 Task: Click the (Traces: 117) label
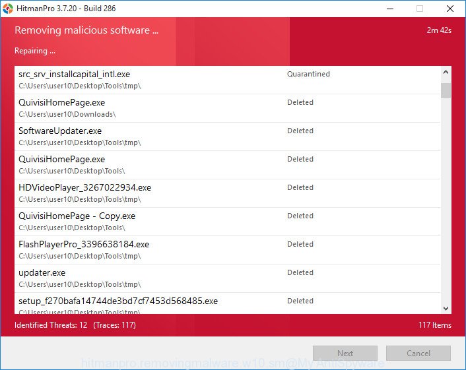tap(114, 325)
